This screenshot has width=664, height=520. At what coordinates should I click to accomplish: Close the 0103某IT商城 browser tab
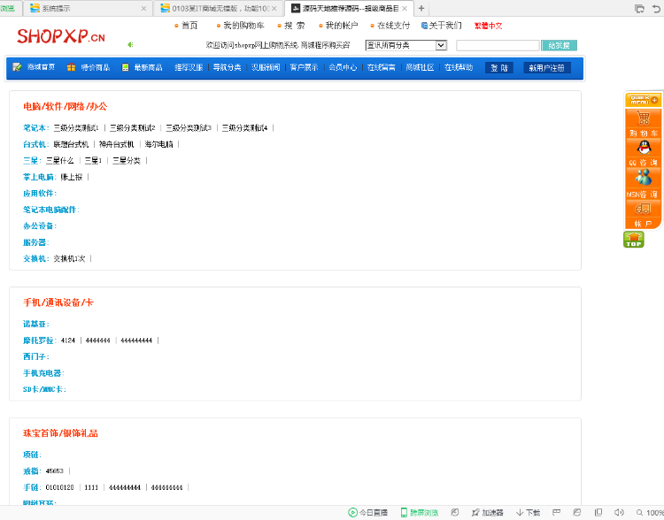coord(274,9)
